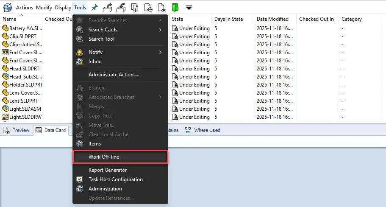Image resolution: width=386 pixels, height=207 pixels.
Task: Click the History document clock icon
Action: click(148, 8)
